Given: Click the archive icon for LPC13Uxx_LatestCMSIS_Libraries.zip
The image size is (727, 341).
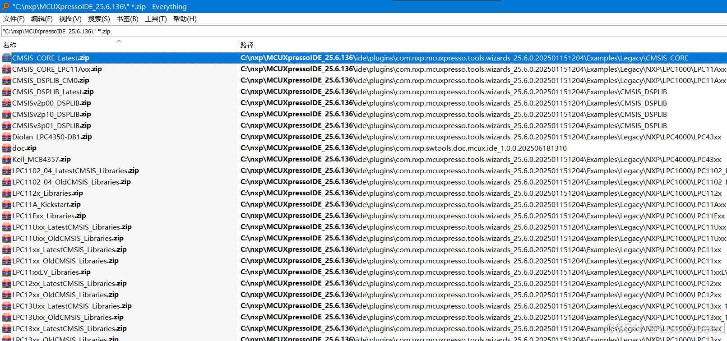Looking at the screenshot, I should click(7, 306).
